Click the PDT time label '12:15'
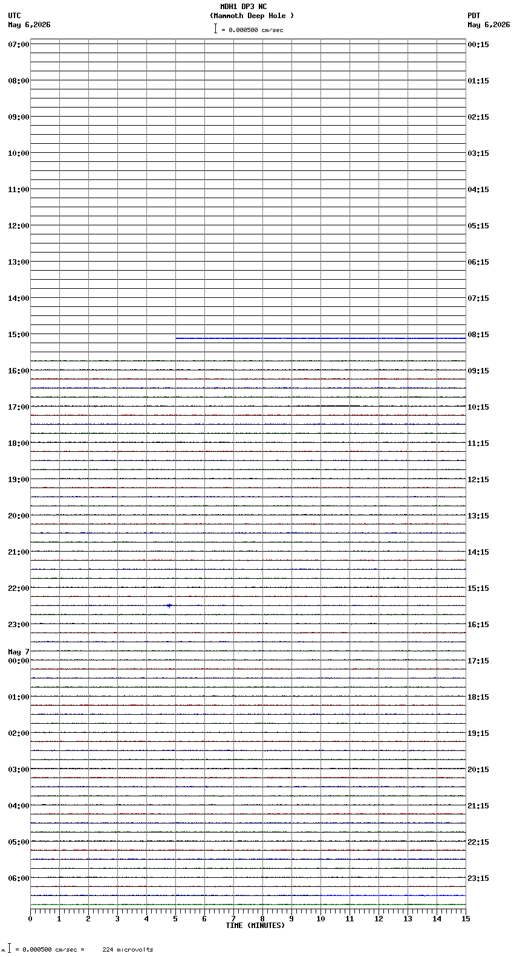Screen dimensions: 514x957 478,480
